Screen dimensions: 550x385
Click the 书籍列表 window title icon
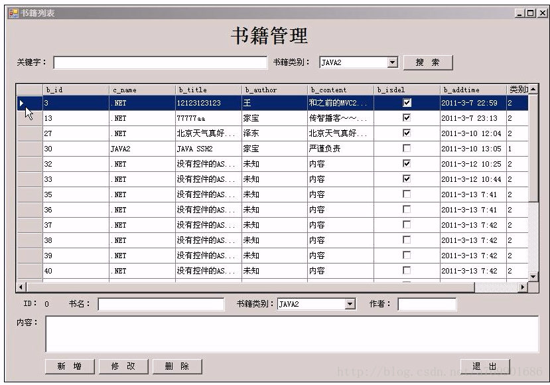[14, 13]
